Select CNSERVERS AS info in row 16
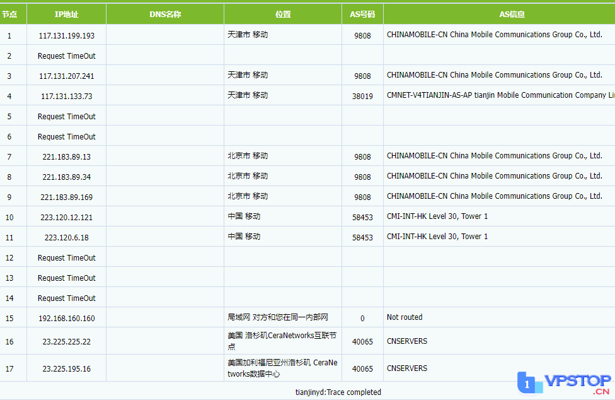615x400 pixels. click(x=406, y=341)
